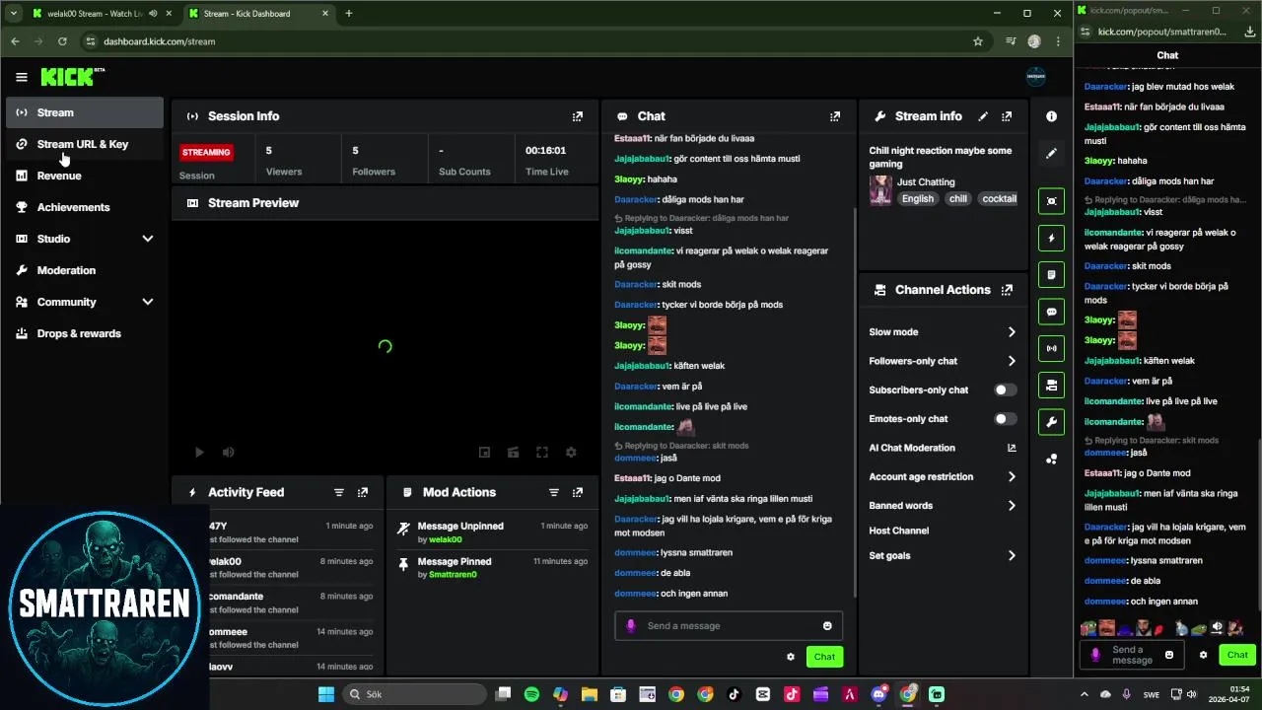Expand Followers-only chat options
The image size is (1262, 710).
point(1012,361)
